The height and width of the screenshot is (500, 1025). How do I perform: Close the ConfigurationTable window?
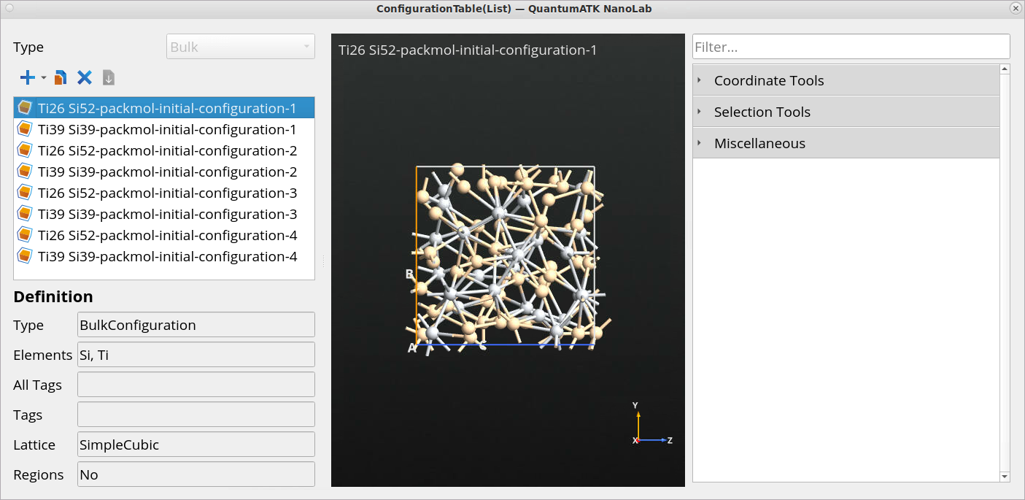[x=1015, y=8]
